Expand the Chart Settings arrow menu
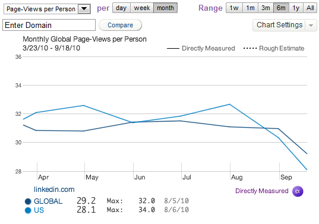 (311, 26)
